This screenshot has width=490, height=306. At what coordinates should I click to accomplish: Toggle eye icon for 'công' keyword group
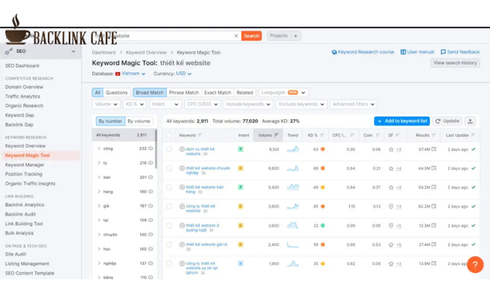pyautogui.click(x=151, y=149)
